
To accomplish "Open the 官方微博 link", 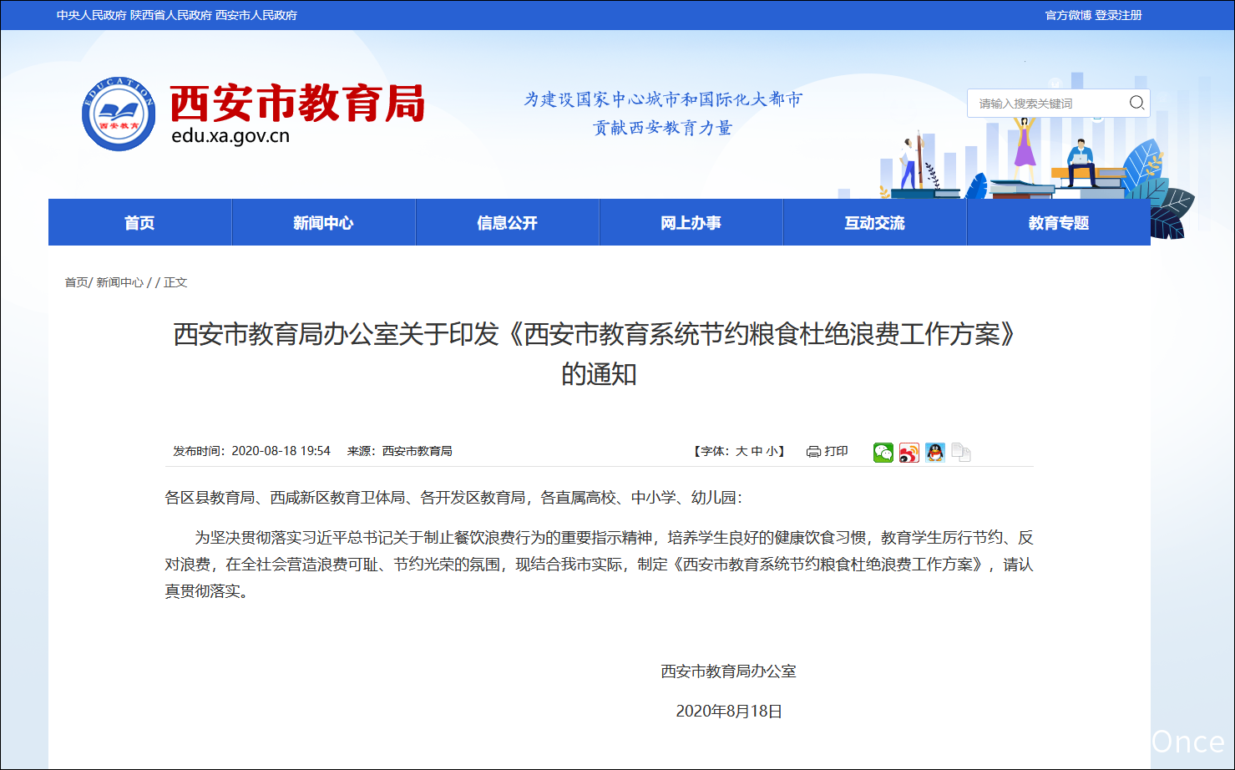I will click(x=1068, y=15).
